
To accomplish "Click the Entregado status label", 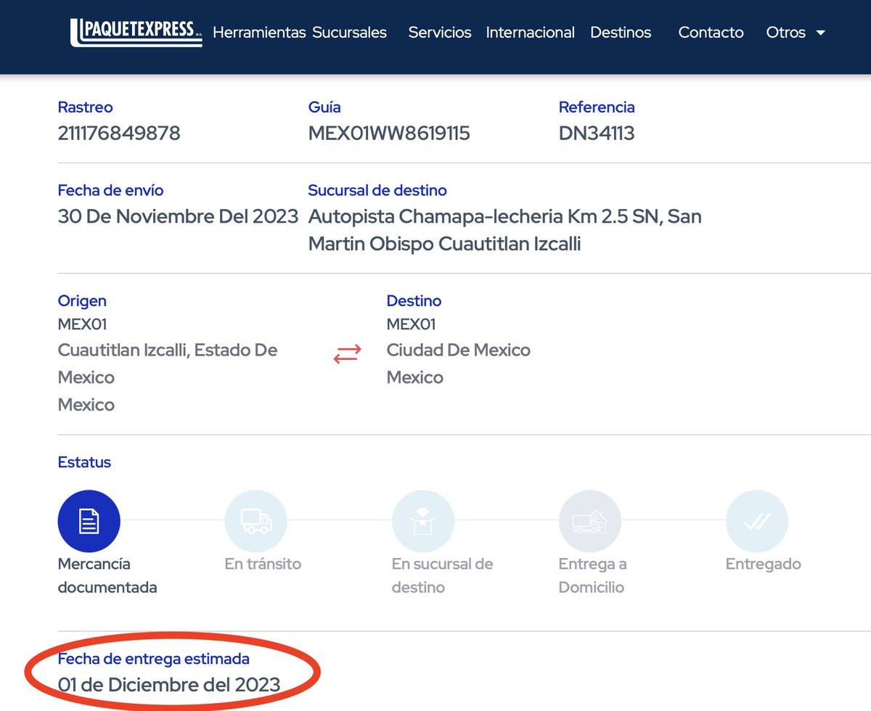I will pos(764,564).
